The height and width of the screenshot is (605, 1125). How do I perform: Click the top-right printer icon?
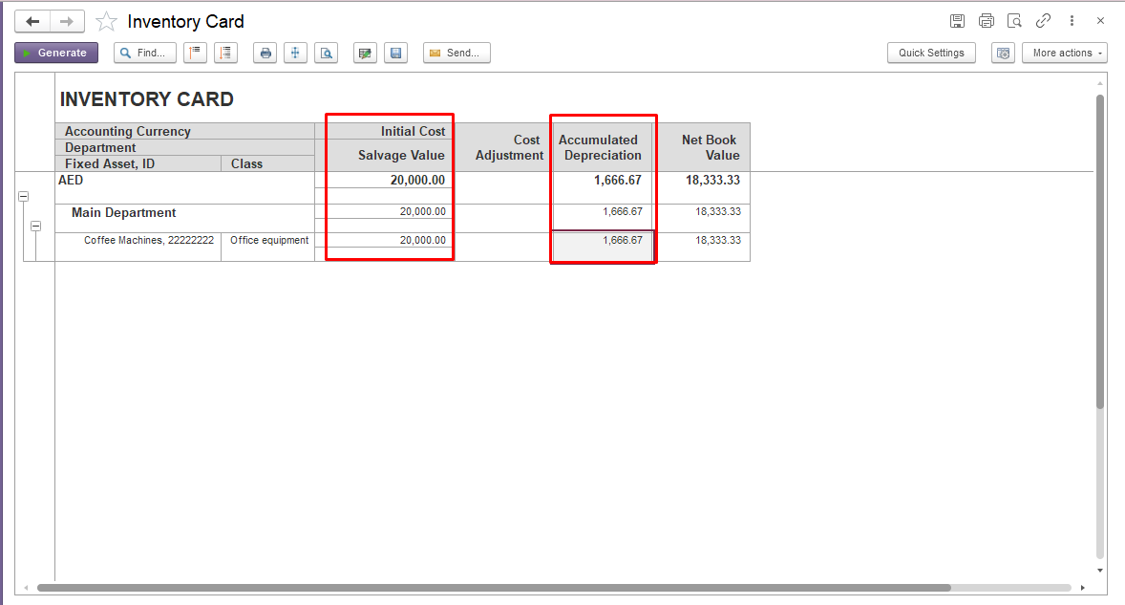pyautogui.click(x=987, y=21)
